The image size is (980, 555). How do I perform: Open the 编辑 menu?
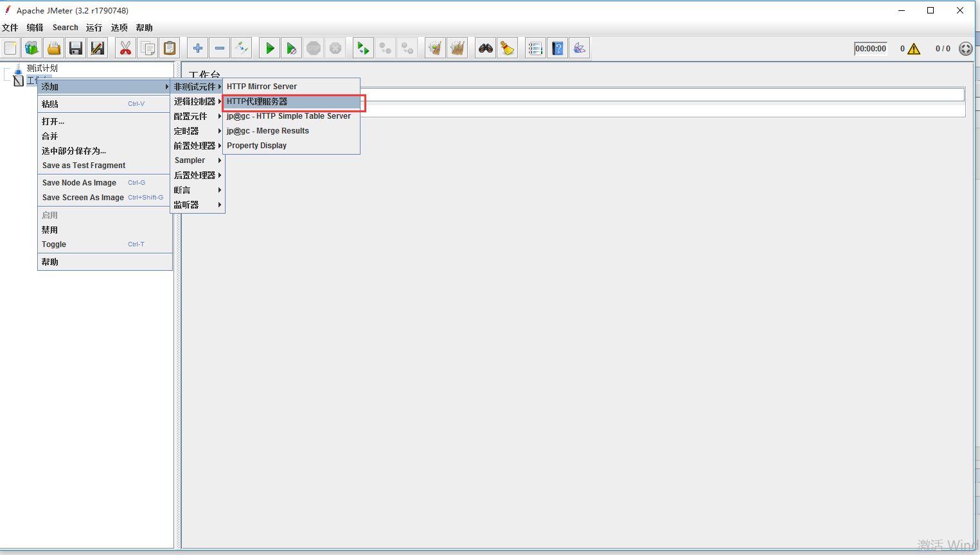35,28
